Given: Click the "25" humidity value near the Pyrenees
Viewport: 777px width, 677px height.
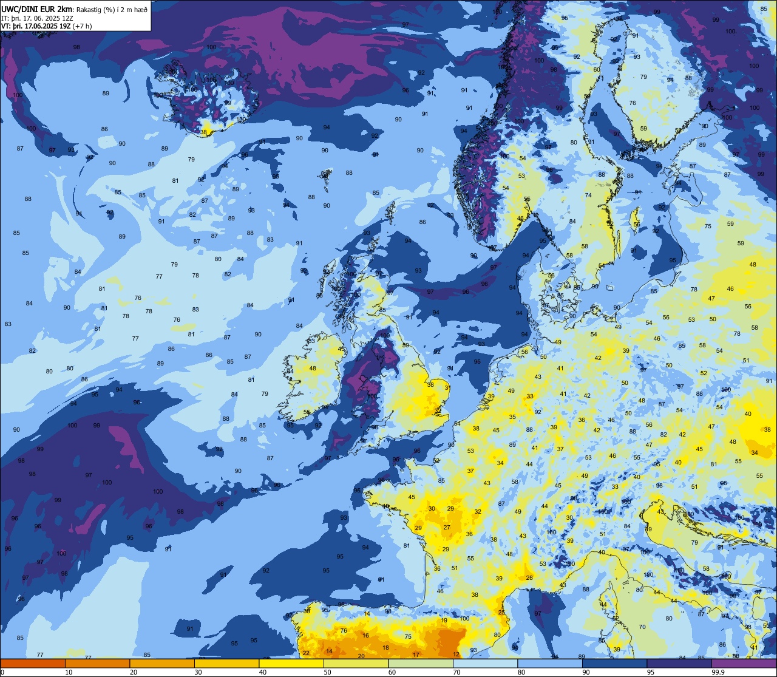Looking at the screenshot, I should click(x=501, y=613).
